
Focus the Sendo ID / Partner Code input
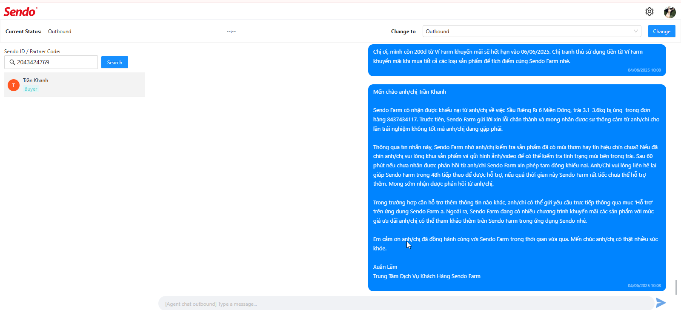tap(51, 62)
